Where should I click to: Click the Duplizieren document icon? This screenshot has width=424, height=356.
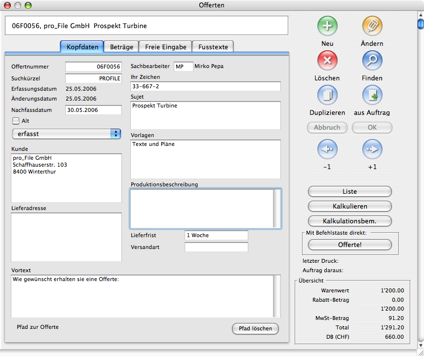tap(327, 95)
